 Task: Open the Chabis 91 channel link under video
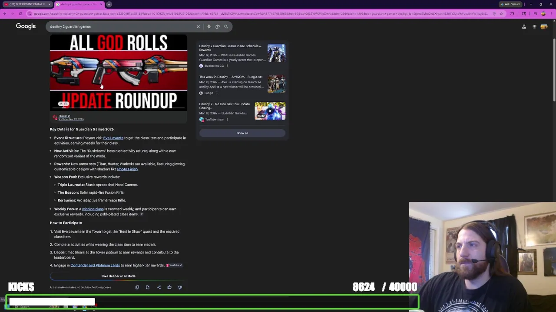coord(64,116)
